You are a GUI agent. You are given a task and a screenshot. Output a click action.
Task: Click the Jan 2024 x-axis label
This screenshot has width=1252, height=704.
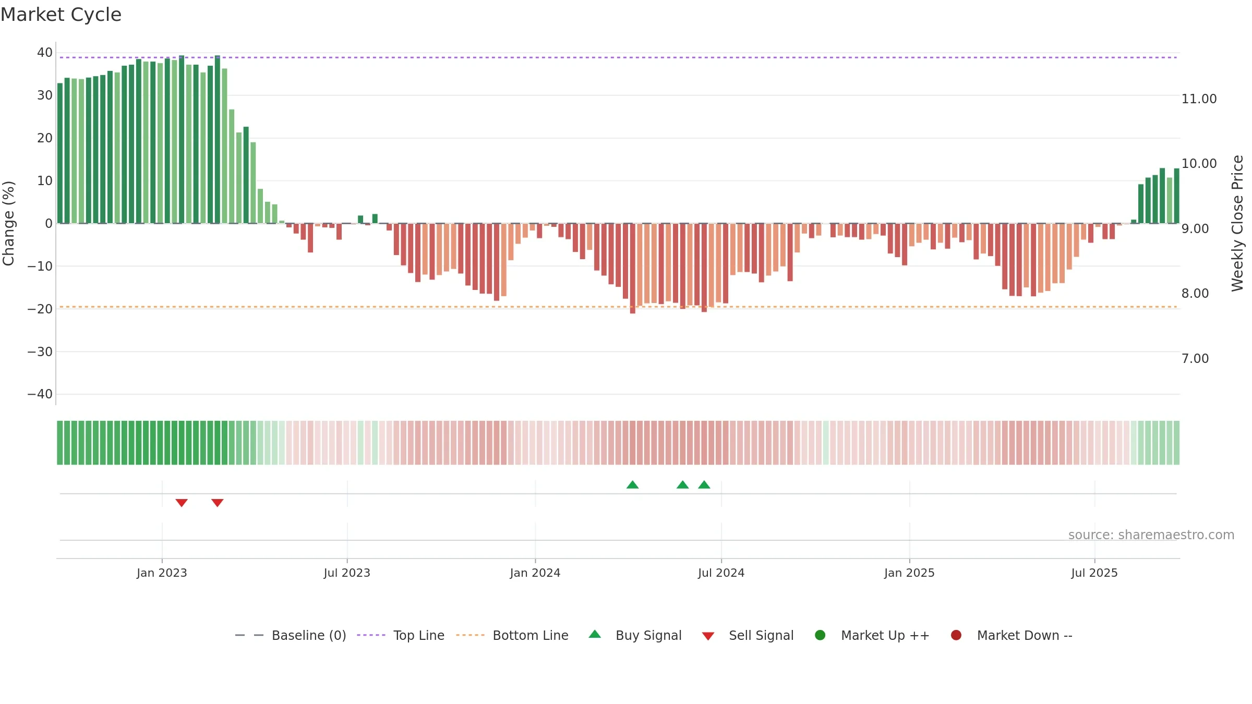point(535,573)
